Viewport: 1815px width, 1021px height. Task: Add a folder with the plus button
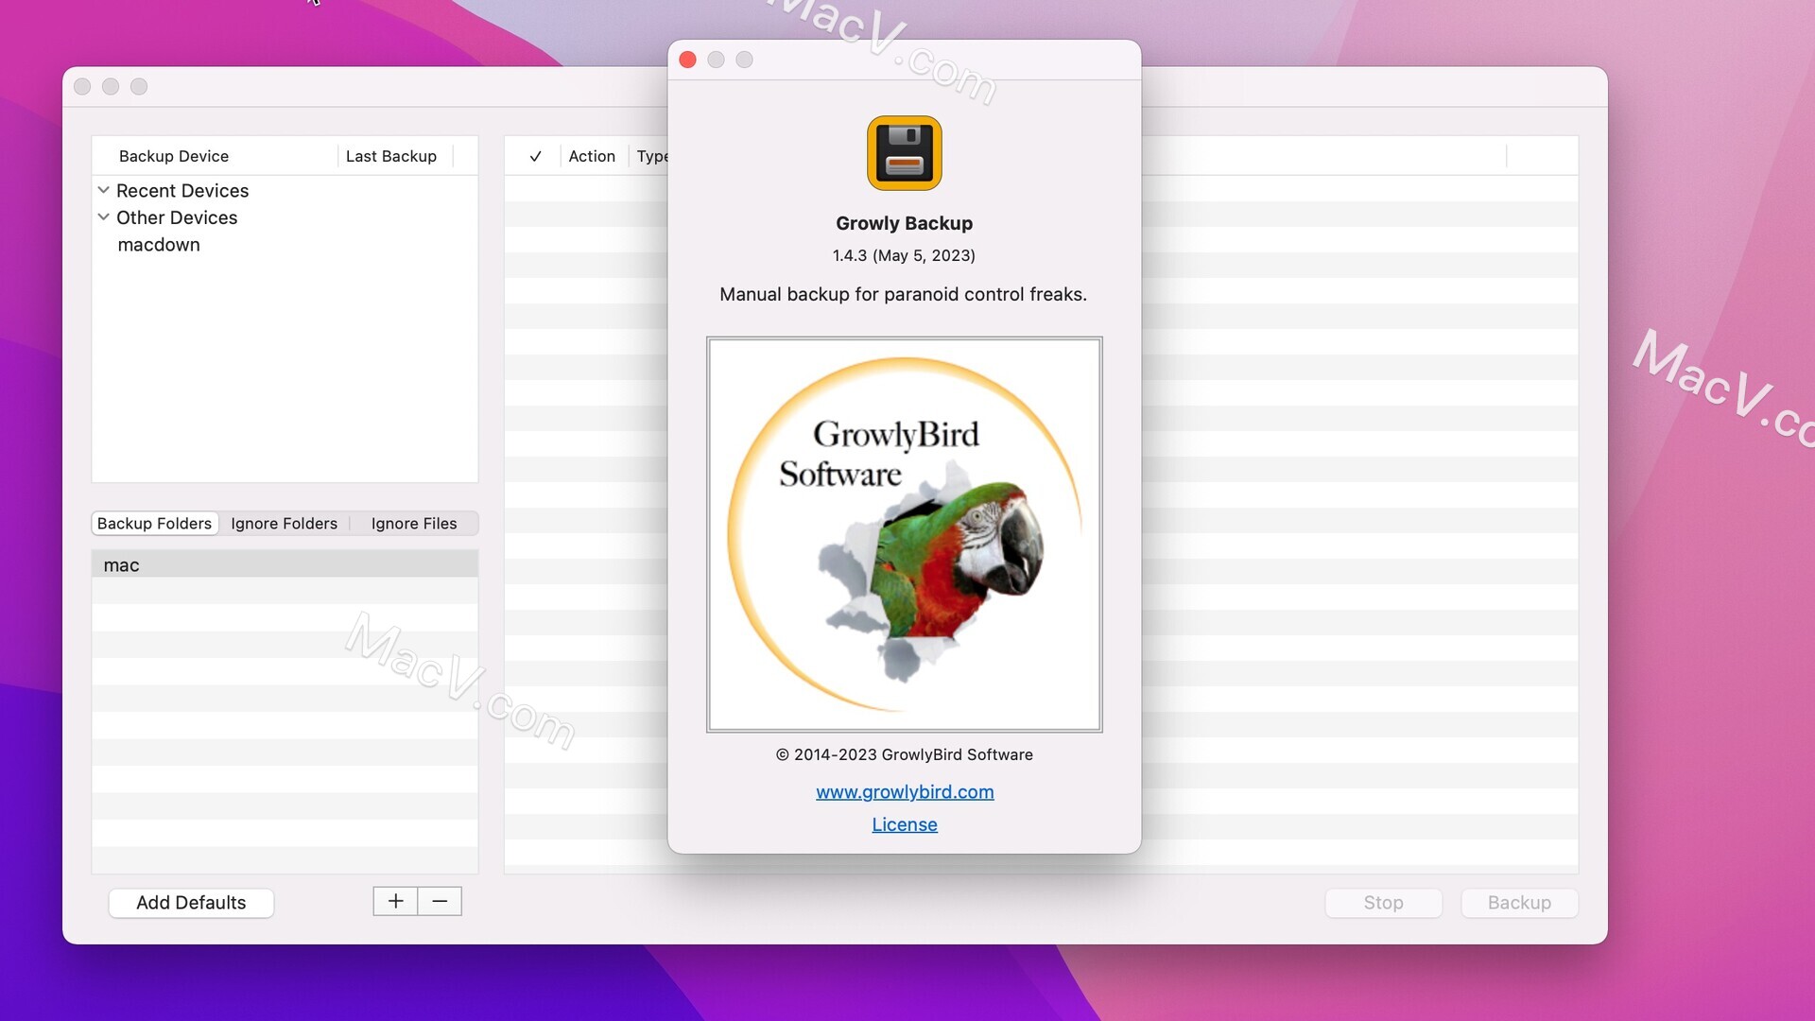tap(395, 901)
